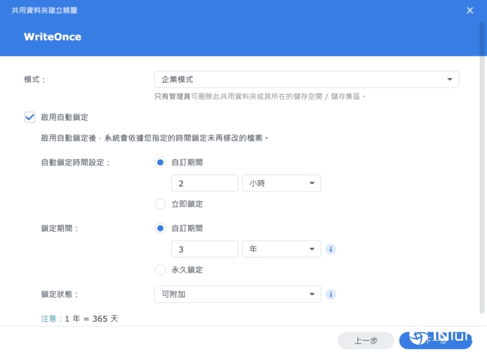Screen dimensions: 487x354
Task: Close the shared folder creation wizard
Action: [x=470, y=11]
